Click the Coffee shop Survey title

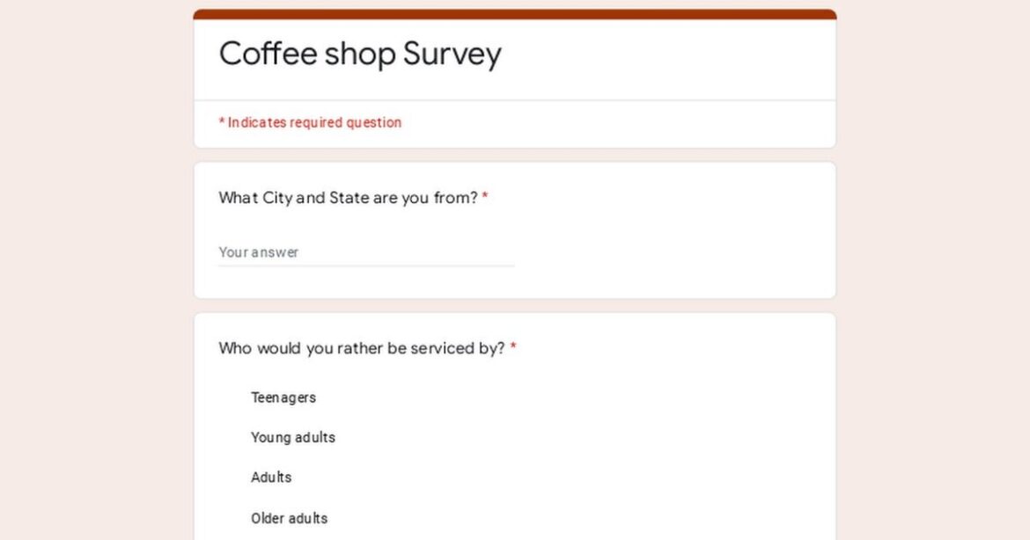coord(360,54)
